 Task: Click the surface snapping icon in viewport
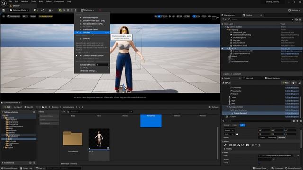(x=174, y=17)
